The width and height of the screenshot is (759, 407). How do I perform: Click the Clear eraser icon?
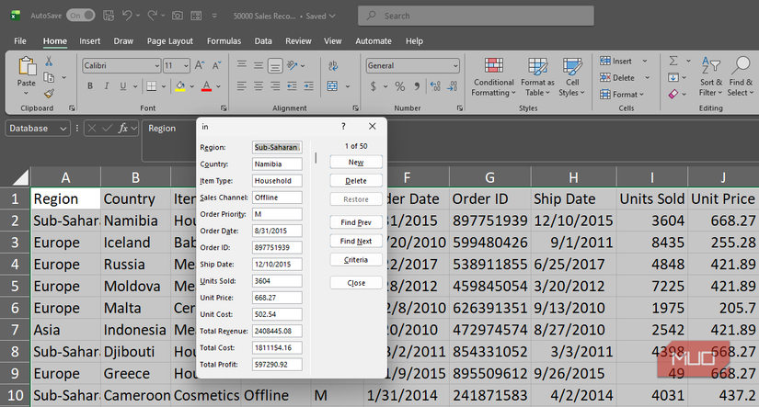[673, 94]
